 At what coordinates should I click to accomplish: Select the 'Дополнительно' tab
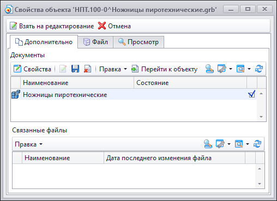(x=44, y=42)
